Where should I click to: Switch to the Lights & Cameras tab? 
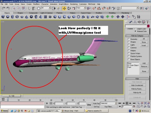click(46, 13)
